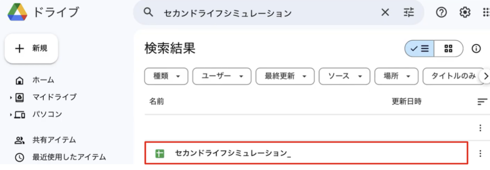
Task: Open 共有アイテム in the sidebar
Action: [x=54, y=140]
